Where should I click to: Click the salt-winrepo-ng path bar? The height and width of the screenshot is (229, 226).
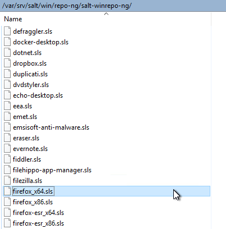pyautogui.click(x=113, y=6)
